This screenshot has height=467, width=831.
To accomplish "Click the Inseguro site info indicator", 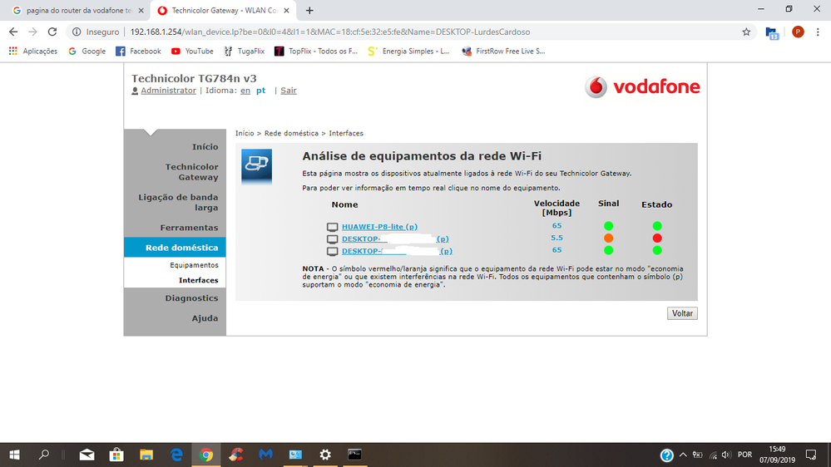I will (96, 32).
